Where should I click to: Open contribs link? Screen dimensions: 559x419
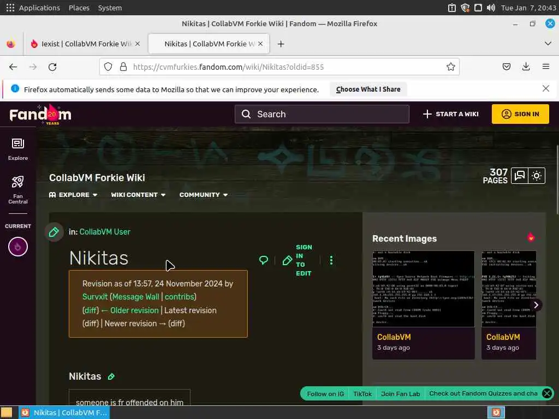(x=179, y=297)
